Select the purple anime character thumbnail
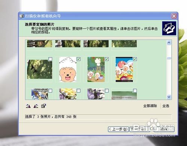The image size is (187, 146). coord(96,94)
